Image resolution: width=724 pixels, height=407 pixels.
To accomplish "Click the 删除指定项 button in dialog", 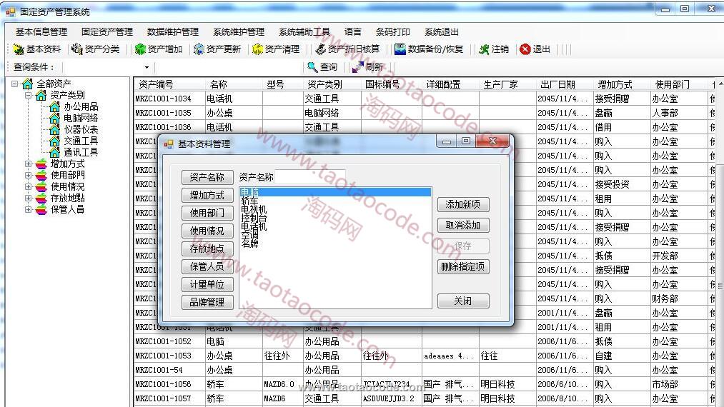I will pos(463,267).
